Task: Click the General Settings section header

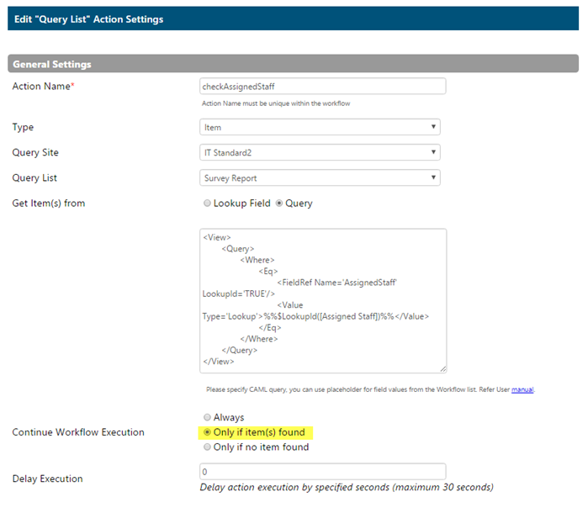Action: coord(293,64)
